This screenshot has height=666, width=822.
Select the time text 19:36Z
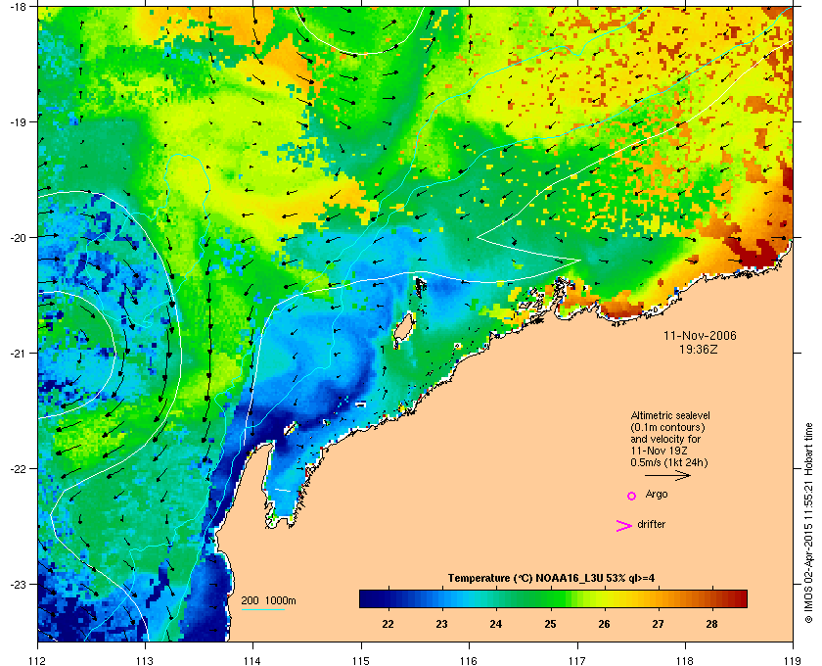[699, 349]
